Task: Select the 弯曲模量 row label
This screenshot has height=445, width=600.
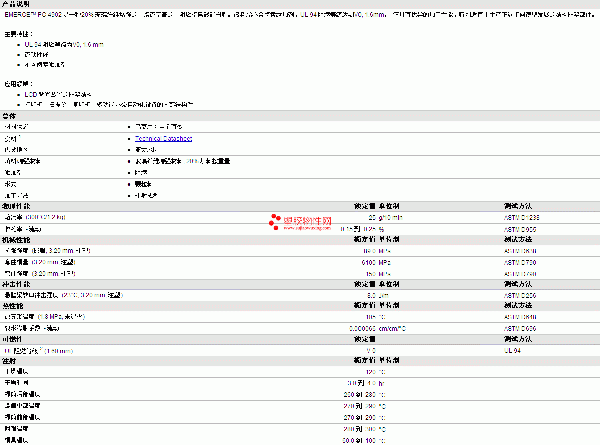Action: pyautogui.click(x=40, y=262)
